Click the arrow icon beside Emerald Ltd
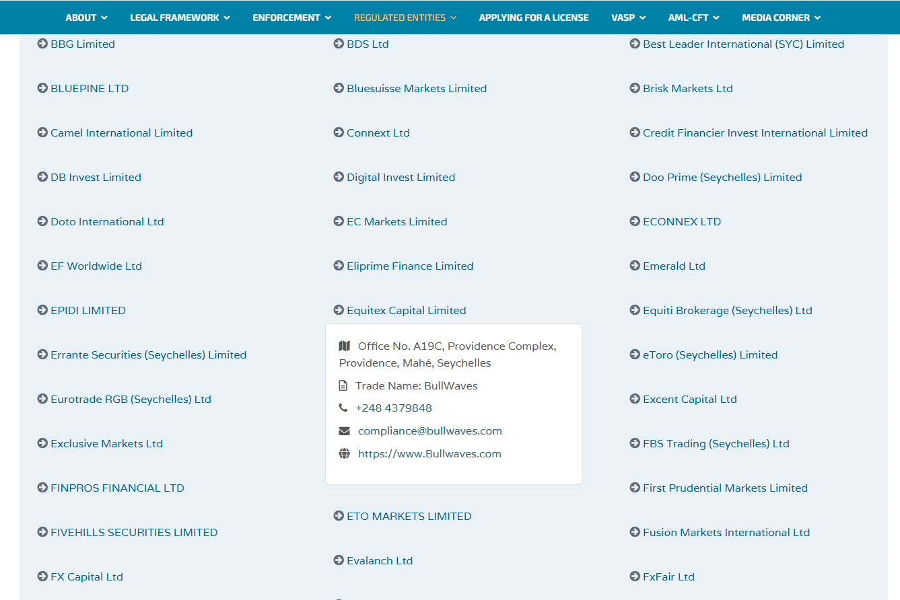Screen dimensions: 900x600 click(635, 266)
